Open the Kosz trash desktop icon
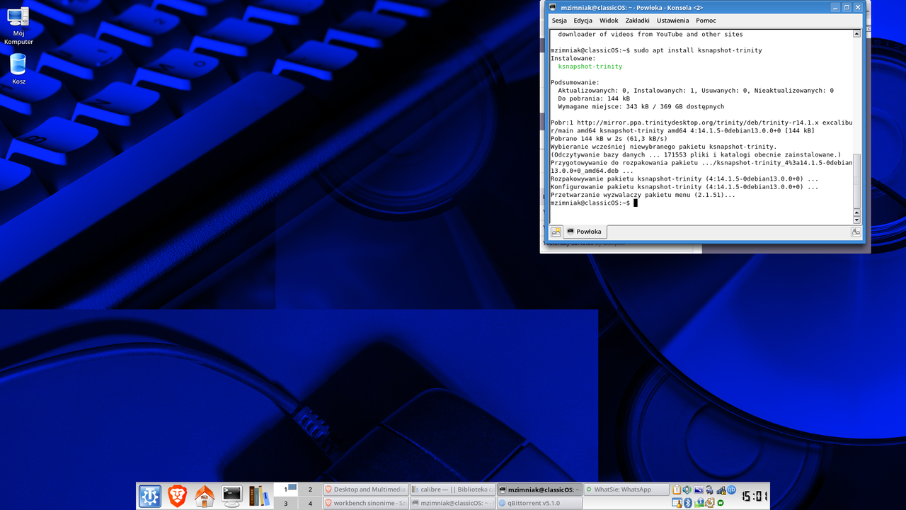The image size is (906, 510). pos(18,69)
